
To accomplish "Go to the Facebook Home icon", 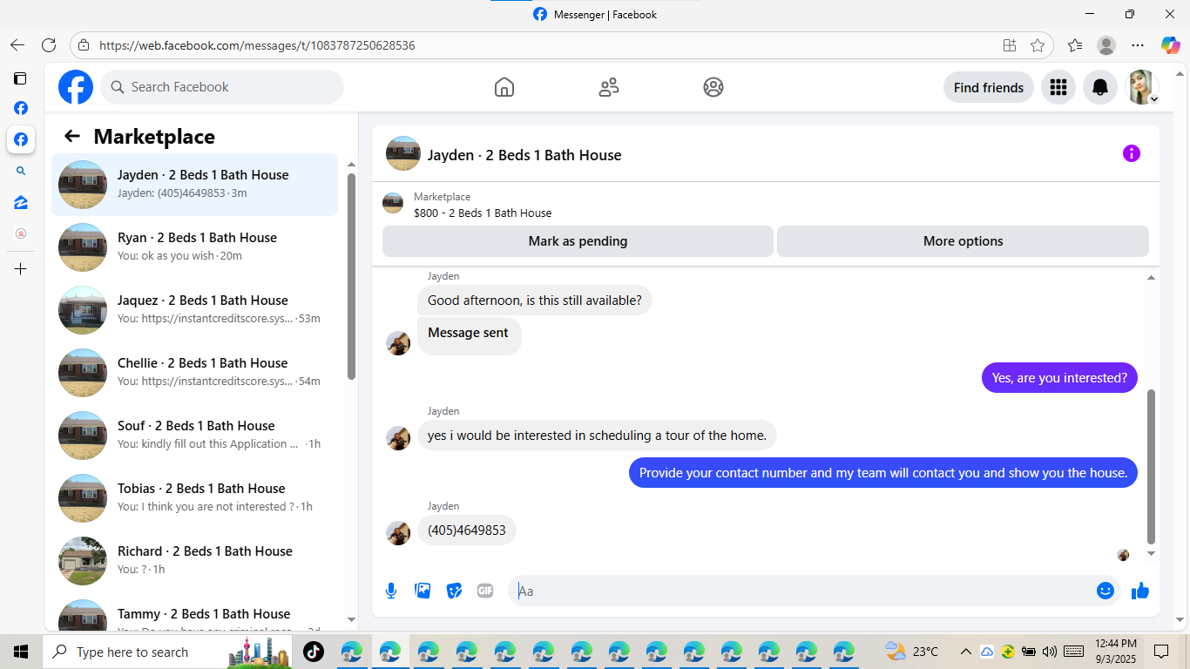I will pos(504,87).
